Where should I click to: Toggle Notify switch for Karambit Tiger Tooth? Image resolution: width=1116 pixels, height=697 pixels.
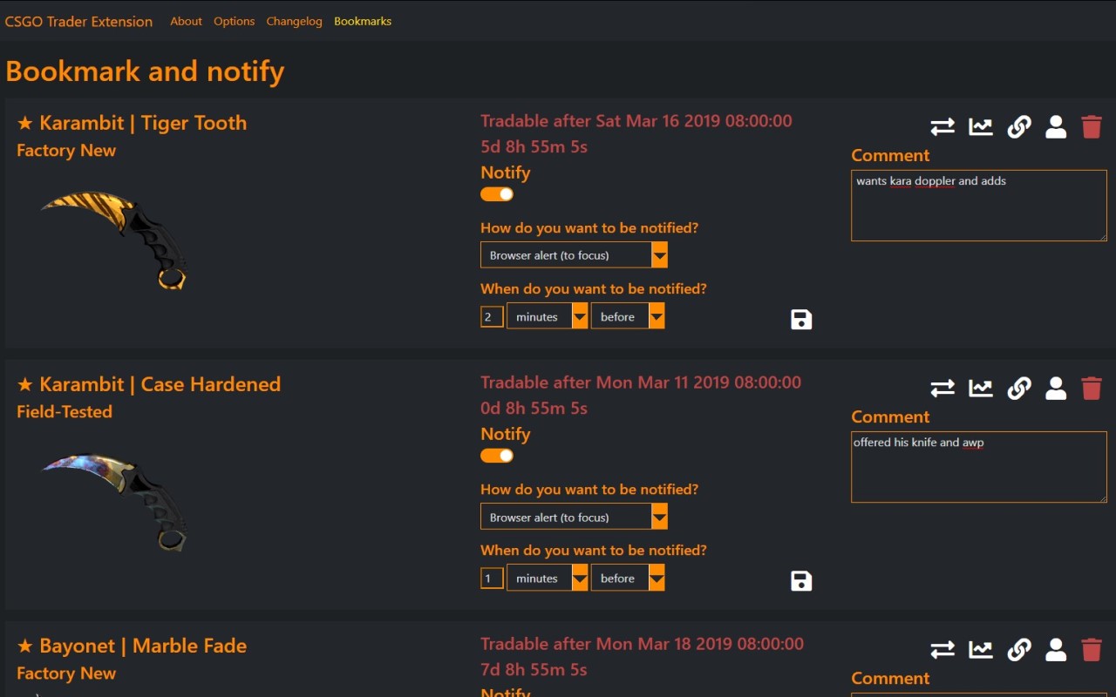[x=497, y=194]
